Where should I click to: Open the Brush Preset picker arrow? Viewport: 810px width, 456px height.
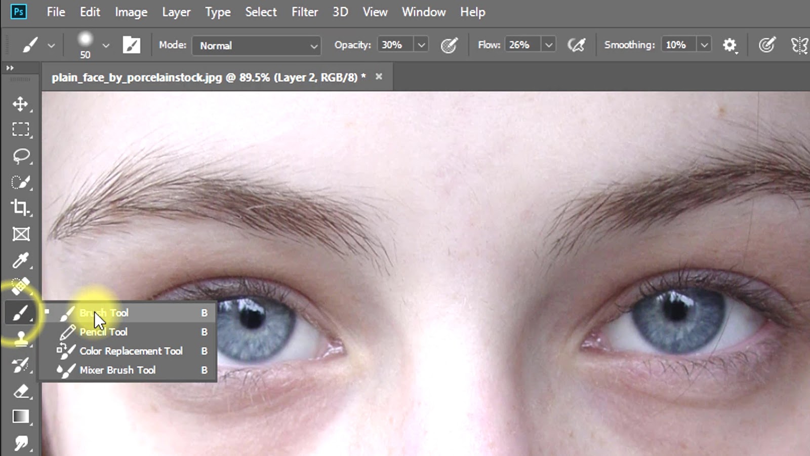(x=105, y=45)
